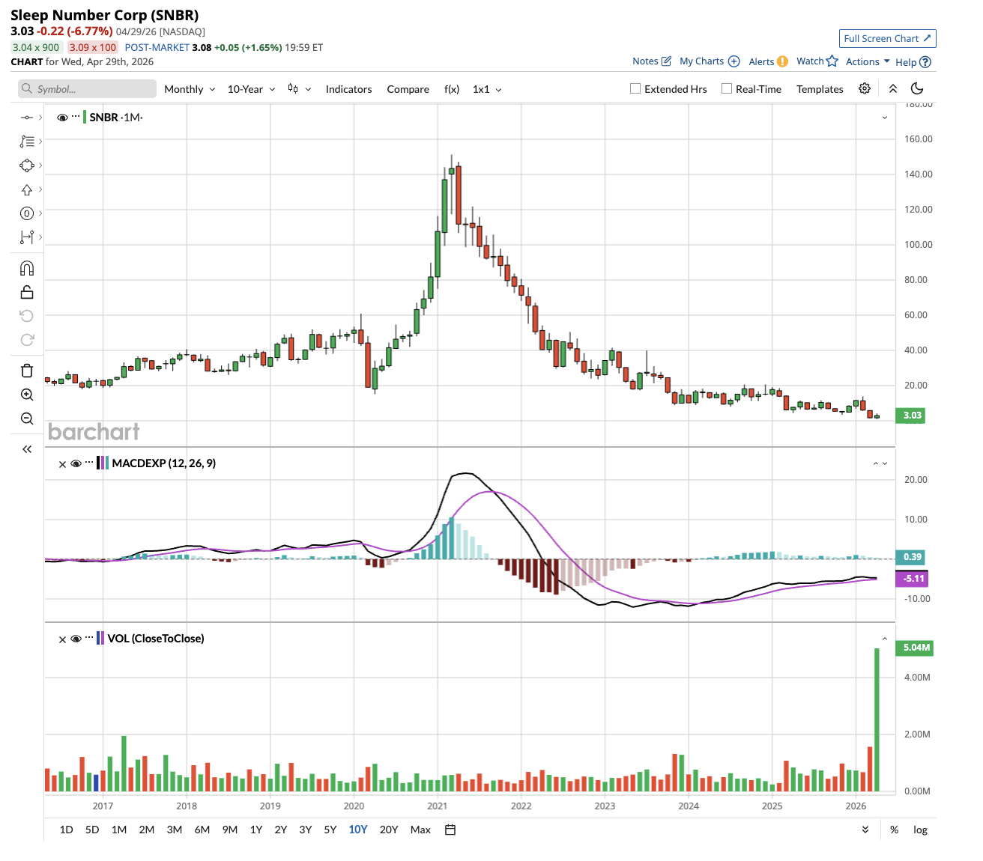Toggle logarithmic scale
The width and height of the screenshot is (983, 861).
[x=920, y=830]
